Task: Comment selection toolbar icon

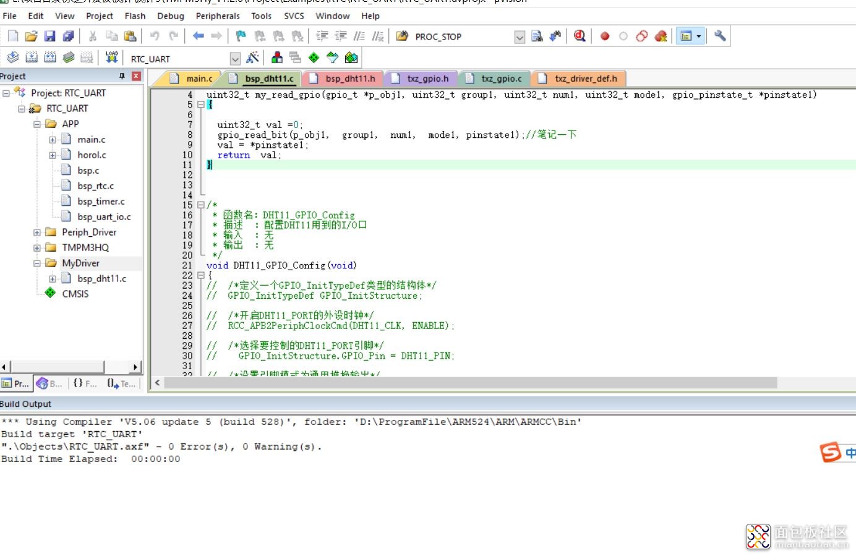Action: click(x=359, y=36)
